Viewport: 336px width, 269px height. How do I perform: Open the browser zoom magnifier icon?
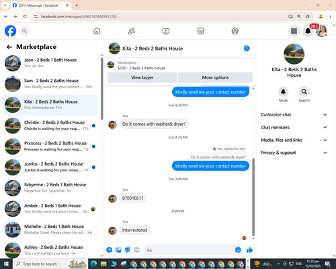299,16
